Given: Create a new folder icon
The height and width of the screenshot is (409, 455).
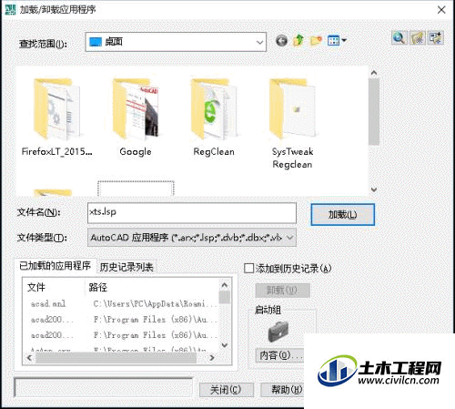Looking at the screenshot, I should point(316,40).
